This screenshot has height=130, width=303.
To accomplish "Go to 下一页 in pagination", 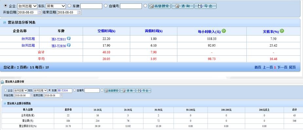I will pos(282,67).
